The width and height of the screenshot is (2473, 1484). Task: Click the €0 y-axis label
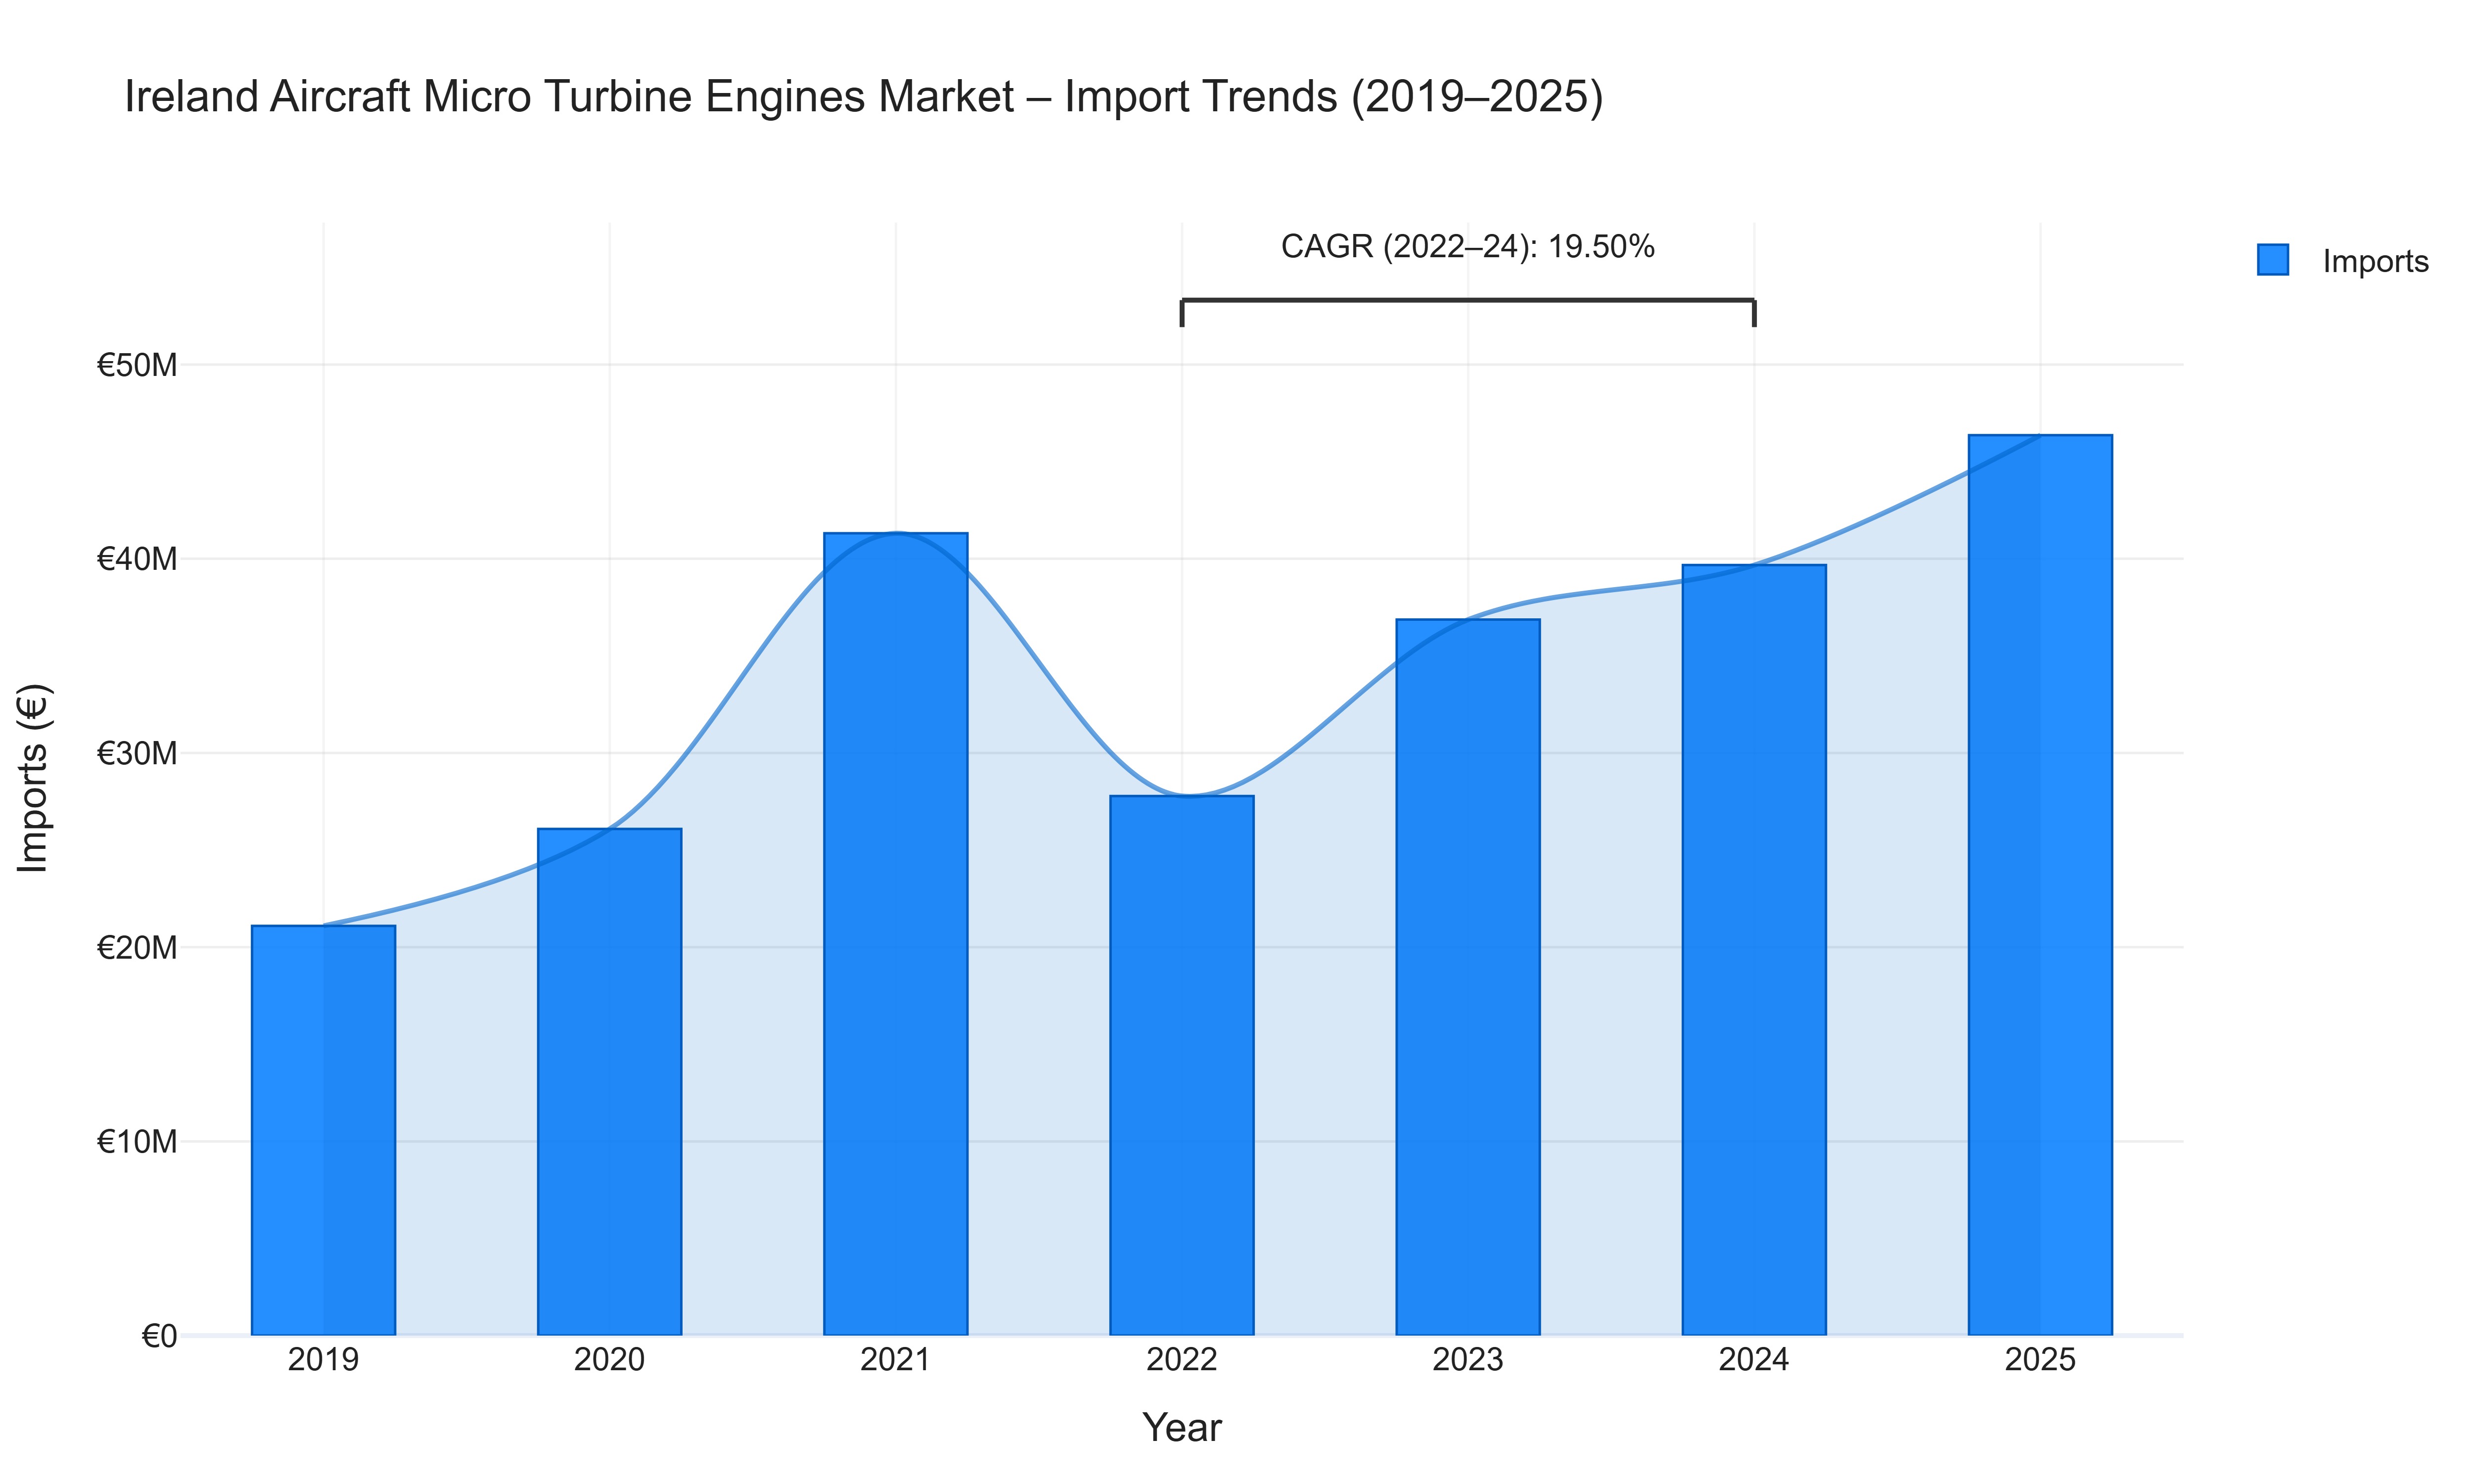(159, 1336)
